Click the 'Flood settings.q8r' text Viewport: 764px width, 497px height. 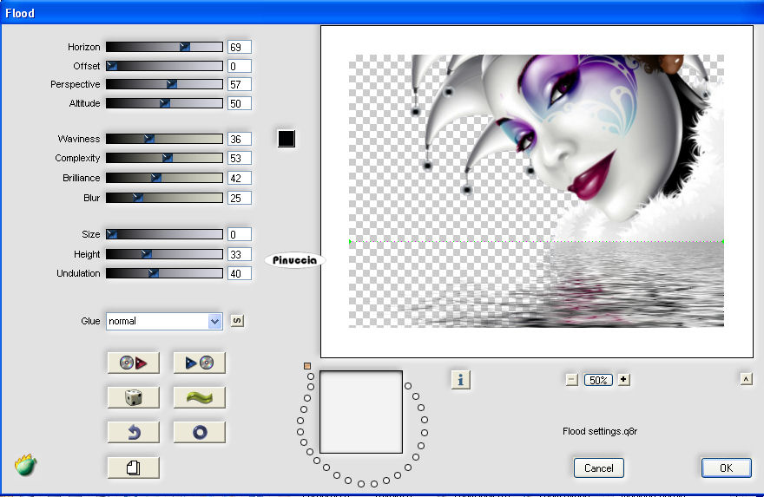pyautogui.click(x=600, y=431)
